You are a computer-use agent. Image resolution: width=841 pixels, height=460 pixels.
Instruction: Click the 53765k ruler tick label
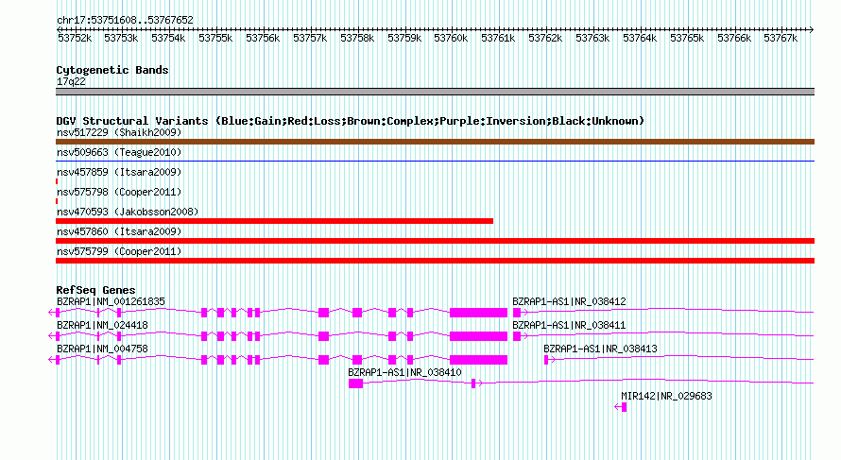pos(687,38)
